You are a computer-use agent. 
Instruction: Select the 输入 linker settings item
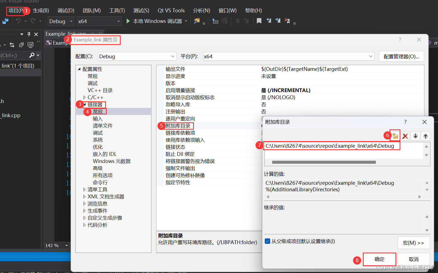pos(97,119)
